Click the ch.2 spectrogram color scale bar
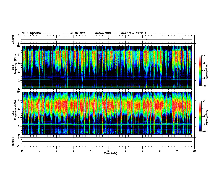Image resolution: width=219 pixels, height=169 pixels. pyautogui.click(x=200, y=116)
